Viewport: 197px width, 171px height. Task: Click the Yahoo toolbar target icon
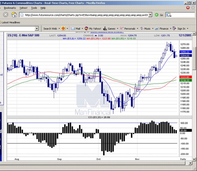(63, 29)
